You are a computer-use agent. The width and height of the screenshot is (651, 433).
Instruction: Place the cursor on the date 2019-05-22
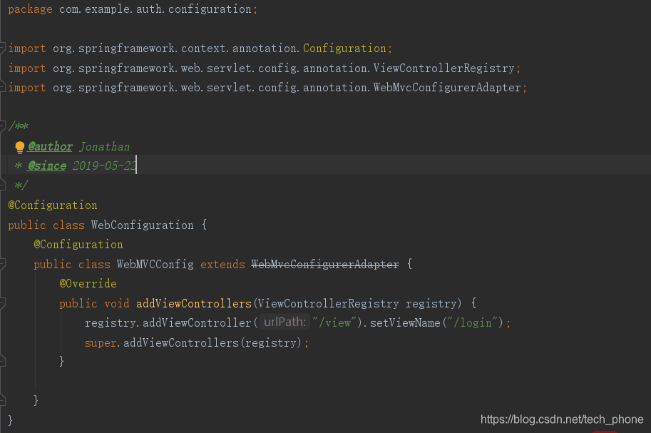(x=104, y=165)
